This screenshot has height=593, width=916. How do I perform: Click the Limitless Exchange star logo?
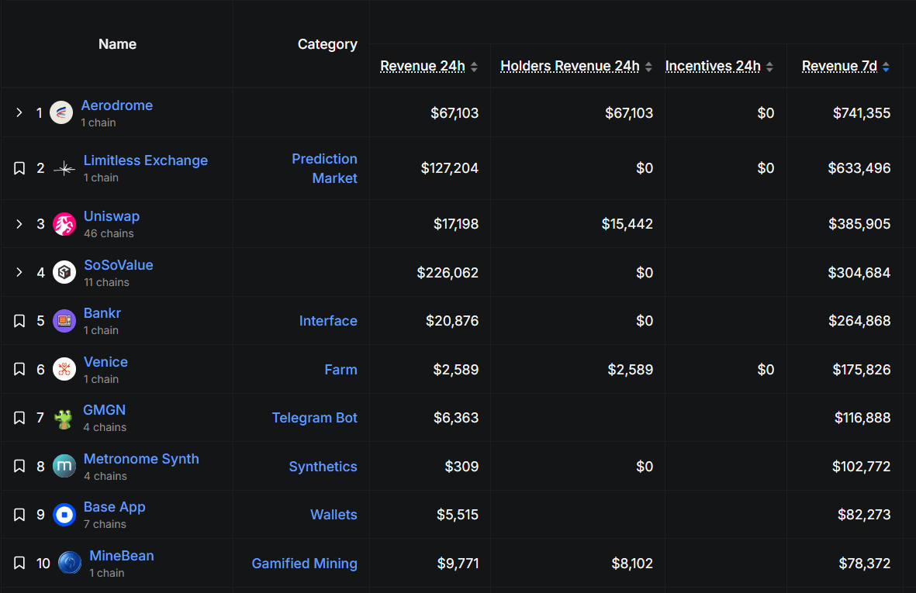click(x=64, y=169)
